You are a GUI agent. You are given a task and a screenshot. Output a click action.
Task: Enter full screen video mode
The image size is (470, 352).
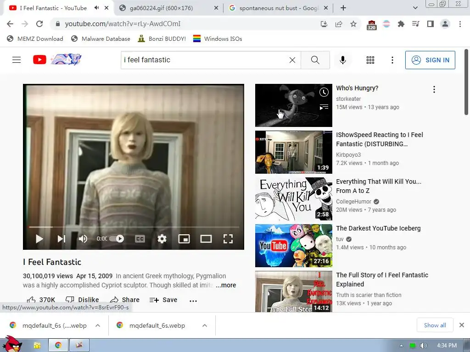(228, 239)
